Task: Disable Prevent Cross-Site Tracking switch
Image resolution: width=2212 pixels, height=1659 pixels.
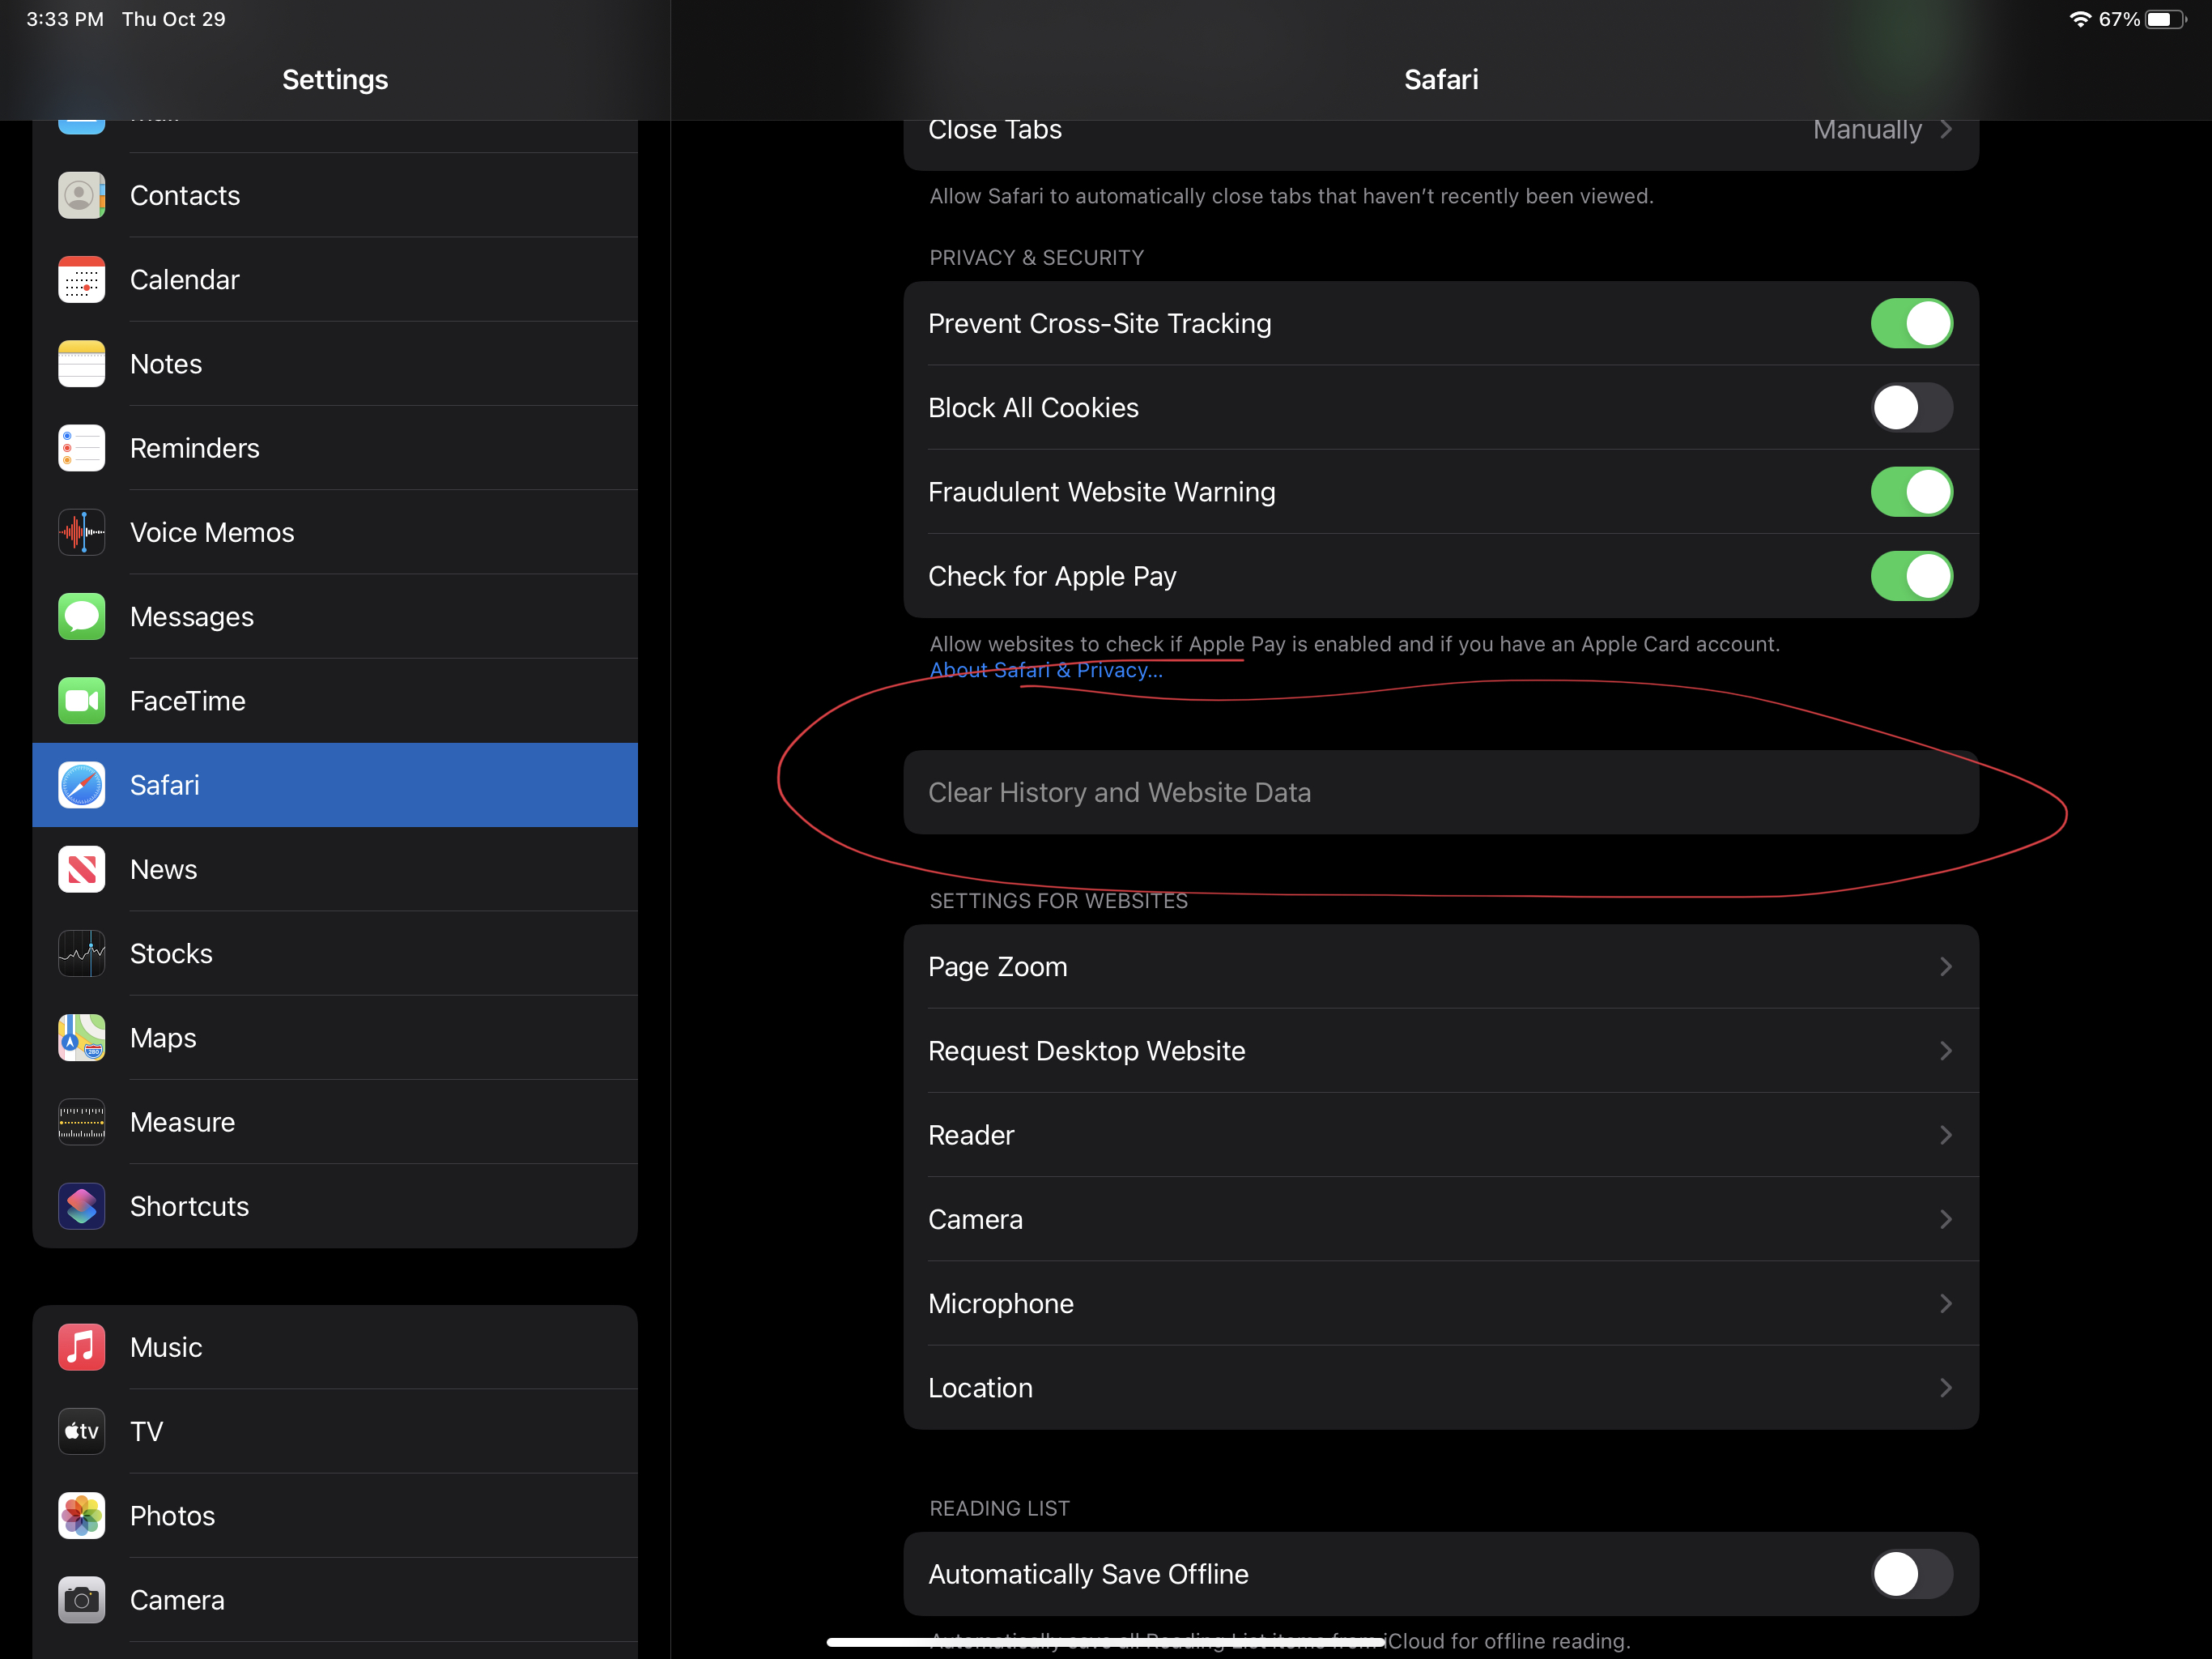Action: pos(1911,323)
